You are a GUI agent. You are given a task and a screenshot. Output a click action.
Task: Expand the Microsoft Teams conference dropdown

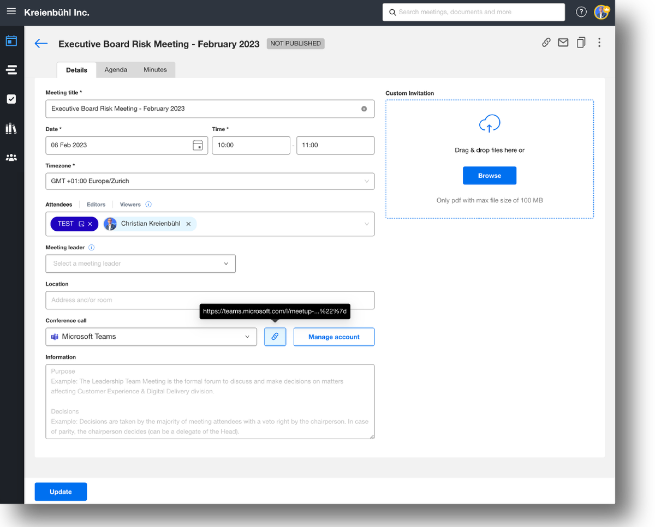(x=247, y=337)
